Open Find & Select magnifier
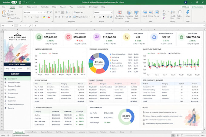This screenshot has height=137, width=206. 179,12
